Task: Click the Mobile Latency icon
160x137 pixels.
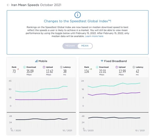Action: click(x=61, y=67)
